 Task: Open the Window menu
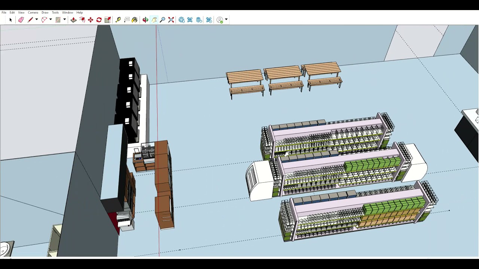(x=67, y=12)
